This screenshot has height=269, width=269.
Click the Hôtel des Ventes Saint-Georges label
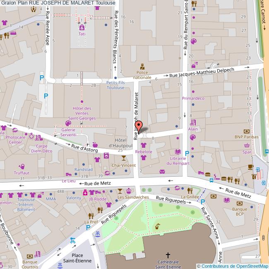coord(82,113)
